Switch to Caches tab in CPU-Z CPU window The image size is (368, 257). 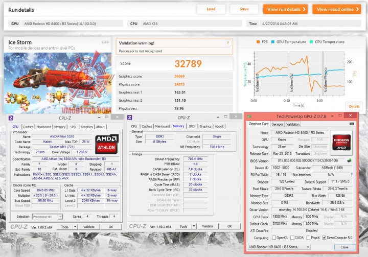point(28,127)
